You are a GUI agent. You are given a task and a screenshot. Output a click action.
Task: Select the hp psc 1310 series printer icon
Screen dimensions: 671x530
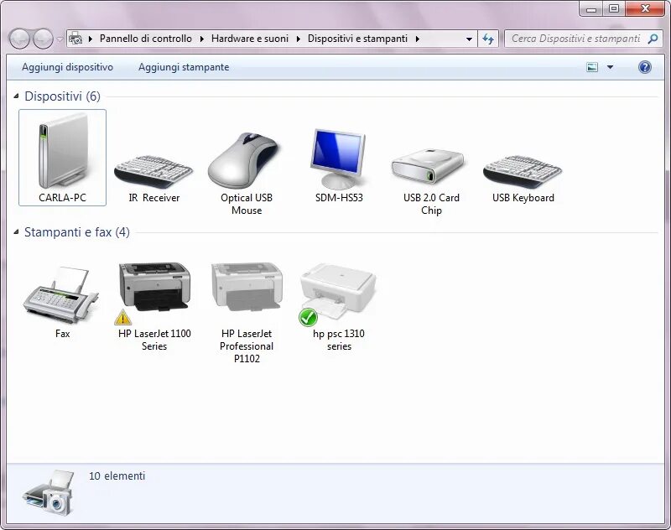(x=338, y=290)
